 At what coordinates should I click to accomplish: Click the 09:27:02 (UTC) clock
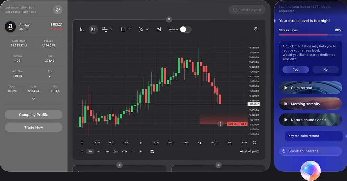click(250, 151)
